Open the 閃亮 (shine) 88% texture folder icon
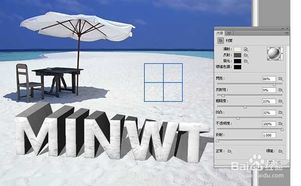This screenshot has height=186, width=301. 280,79
